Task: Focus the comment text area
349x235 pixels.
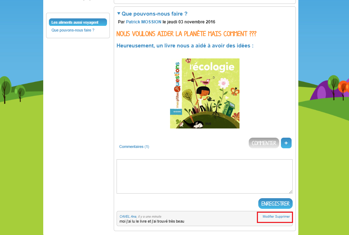Action: pos(204,176)
